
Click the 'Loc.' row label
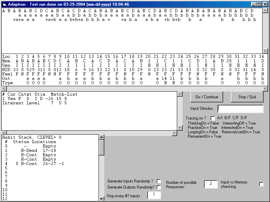pyautogui.click(x=7, y=57)
